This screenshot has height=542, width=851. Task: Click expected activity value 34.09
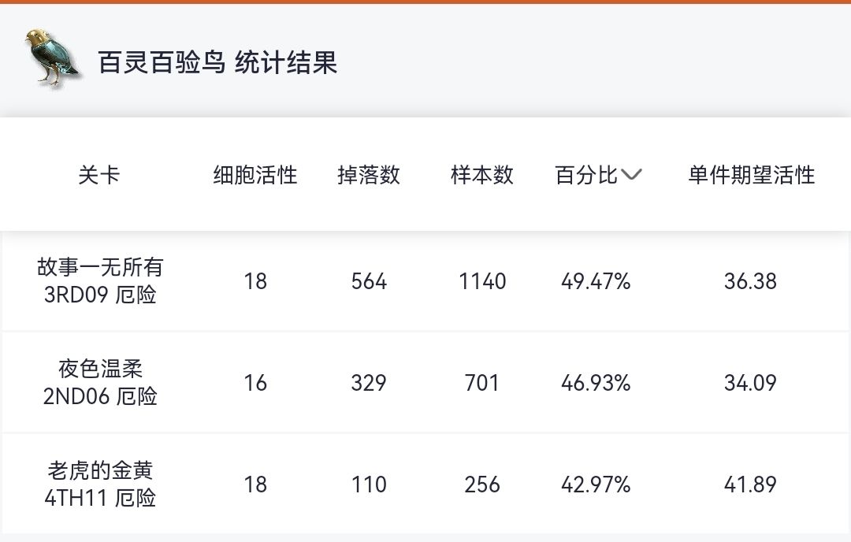pos(750,383)
